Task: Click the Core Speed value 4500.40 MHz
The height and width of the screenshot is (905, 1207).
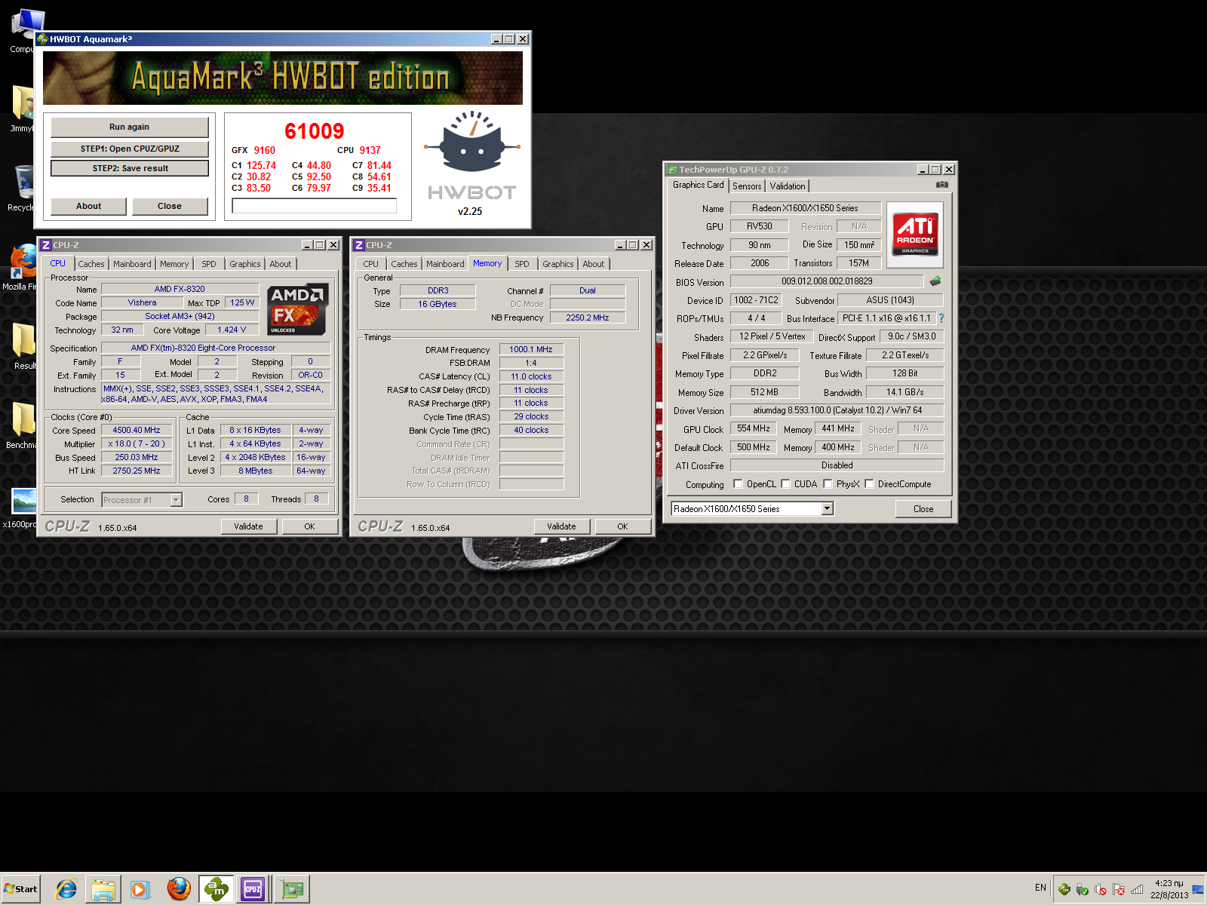Action: pos(137,431)
